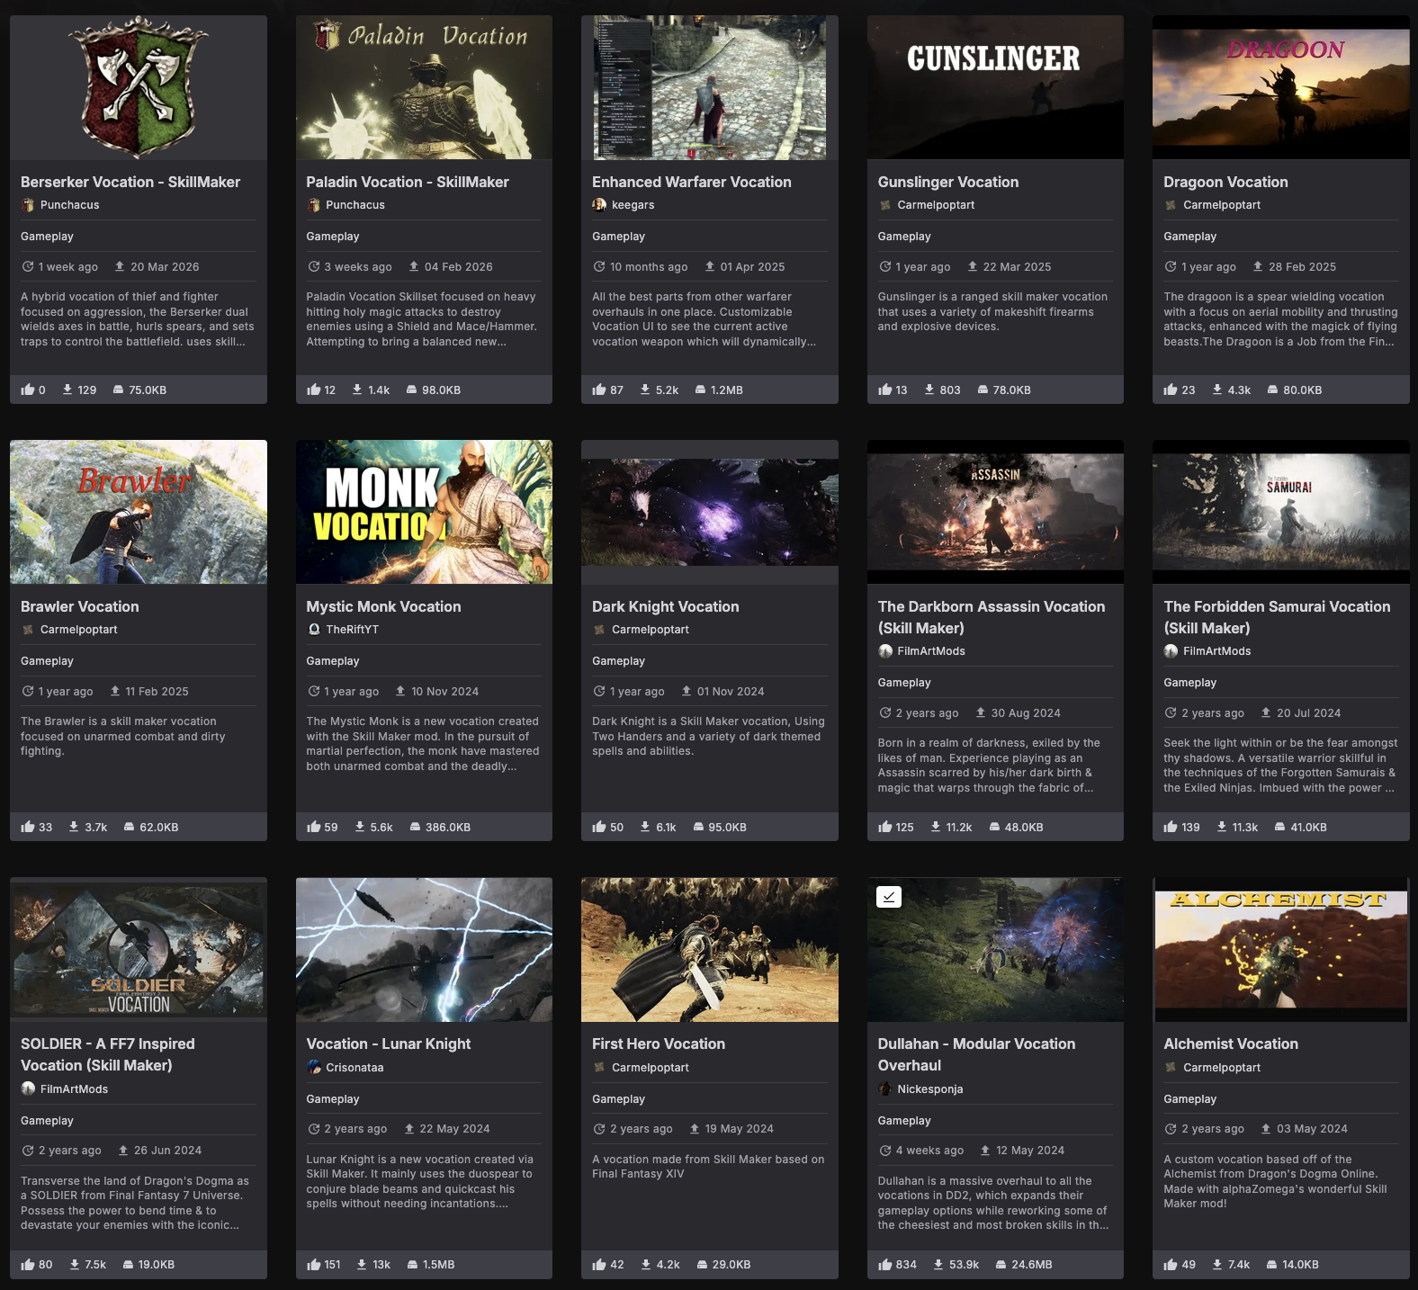Image resolution: width=1418 pixels, height=1290 pixels.
Task: Click the Paladin Vocation thumbnail image
Action: click(x=424, y=87)
